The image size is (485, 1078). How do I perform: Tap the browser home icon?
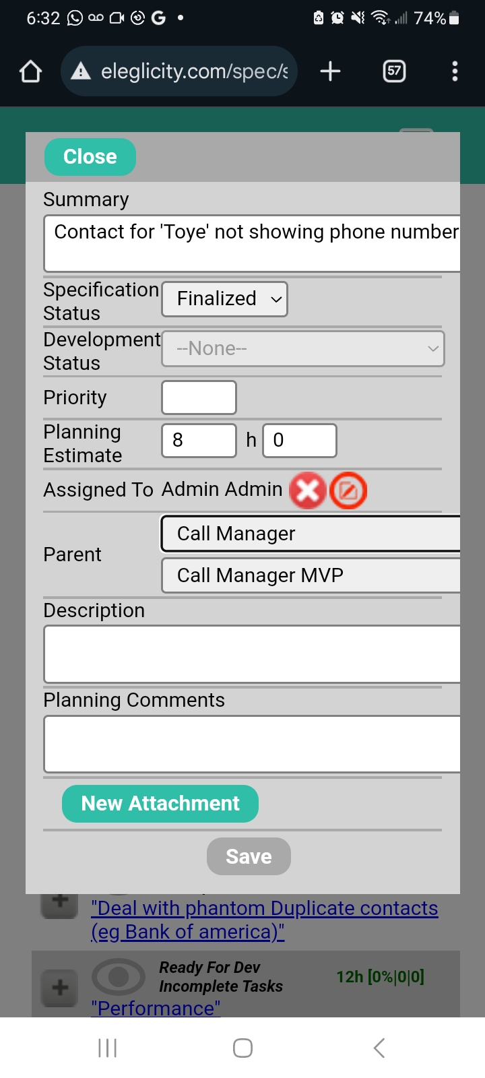tap(31, 71)
